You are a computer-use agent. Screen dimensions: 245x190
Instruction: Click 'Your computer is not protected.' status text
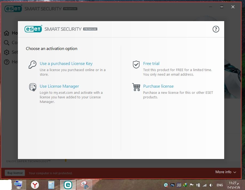pyautogui.click(x=51, y=173)
